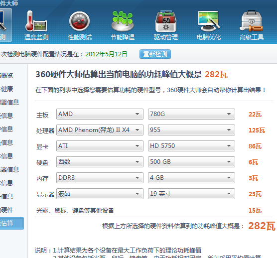Expand the 显示器 size dropdown showing 19 英寸

(191, 194)
